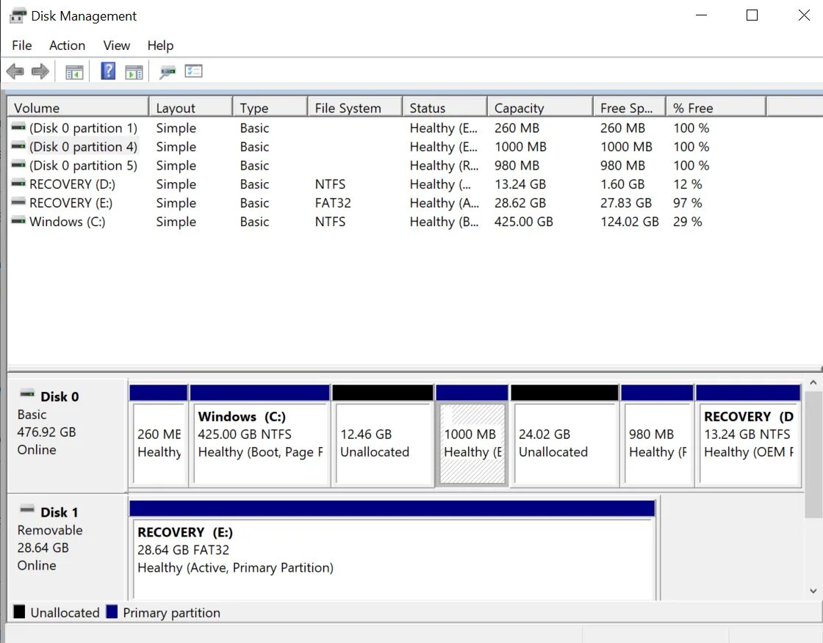Sort by Status column header
Screen dimensions: 823x643
[x=445, y=107]
